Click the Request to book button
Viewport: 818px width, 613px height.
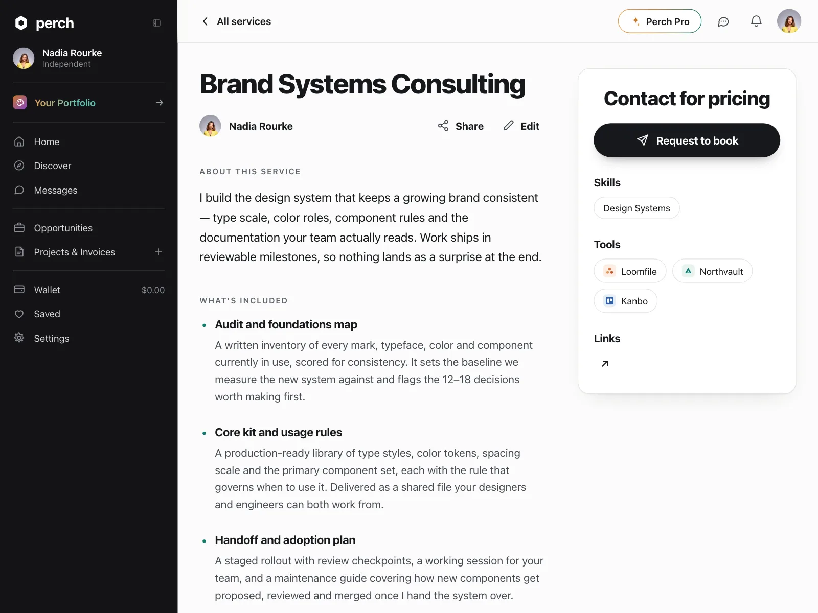[687, 140]
